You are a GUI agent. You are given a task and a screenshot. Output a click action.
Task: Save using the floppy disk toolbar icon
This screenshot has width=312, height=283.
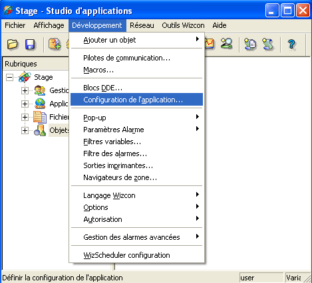[x=30, y=44]
